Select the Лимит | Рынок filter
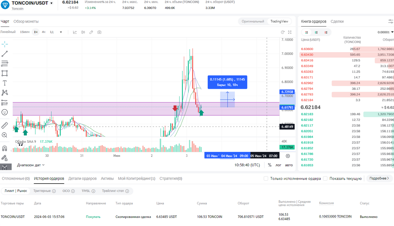The width and height of the screenshot is (394, 226). [x=16, y=191]
